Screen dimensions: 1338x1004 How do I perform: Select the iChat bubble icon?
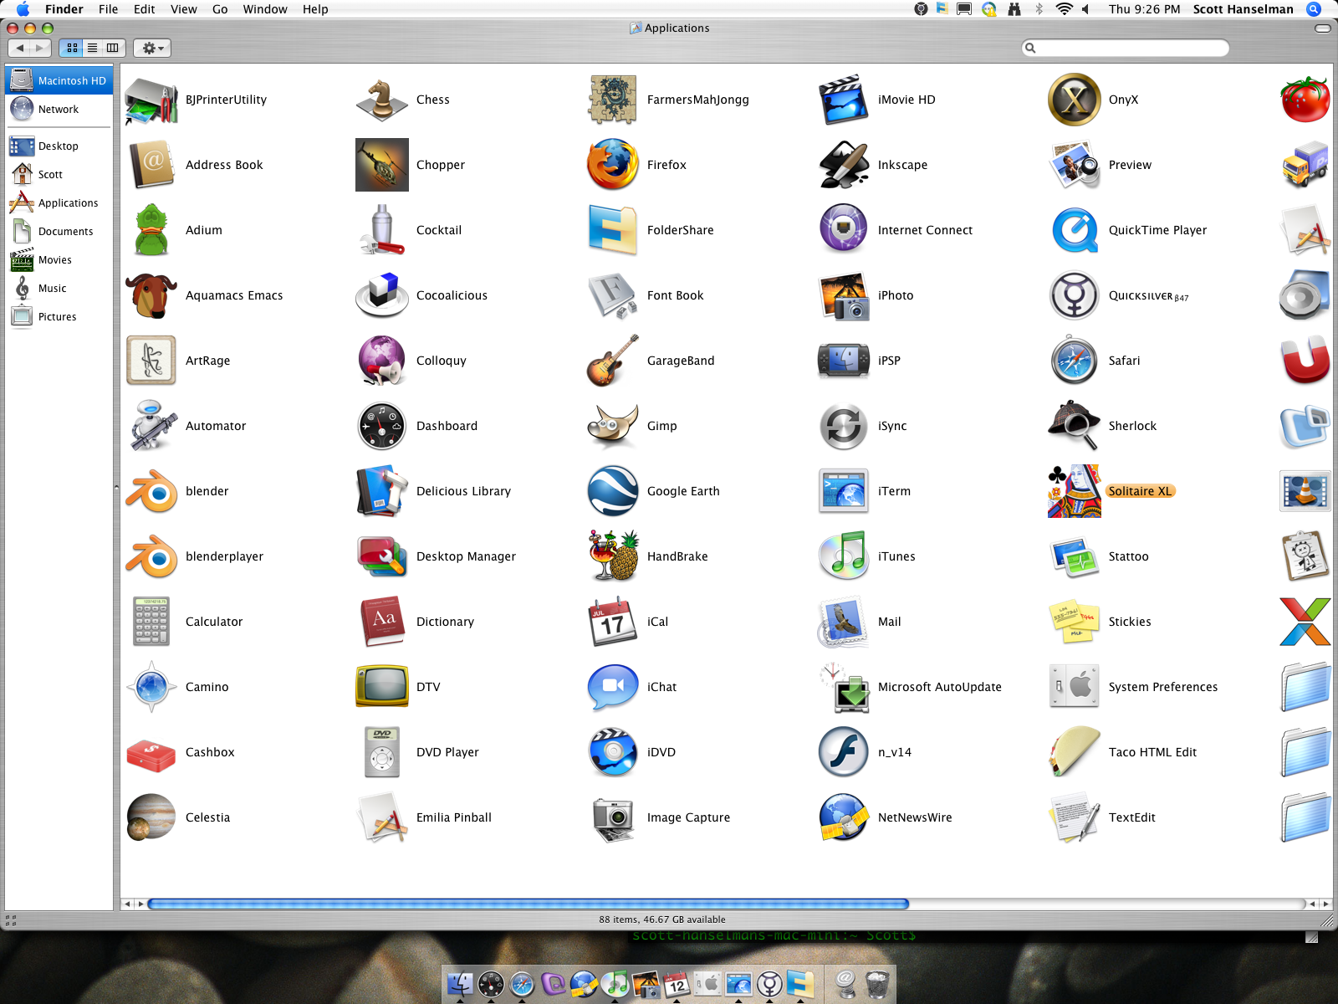pos(613,687)
